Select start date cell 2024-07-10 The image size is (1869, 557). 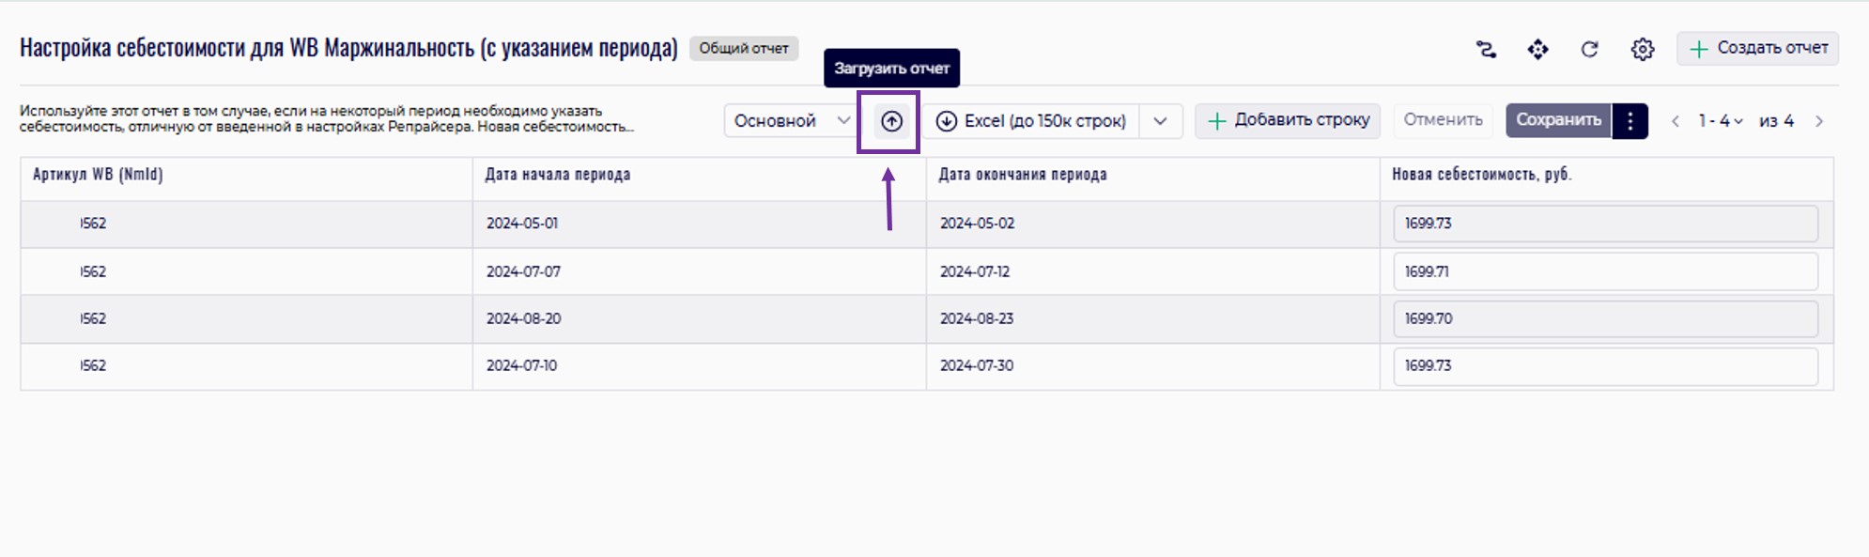[x=699, y=365]
